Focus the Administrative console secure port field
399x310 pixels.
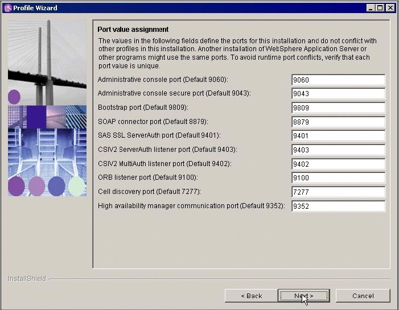338,94
